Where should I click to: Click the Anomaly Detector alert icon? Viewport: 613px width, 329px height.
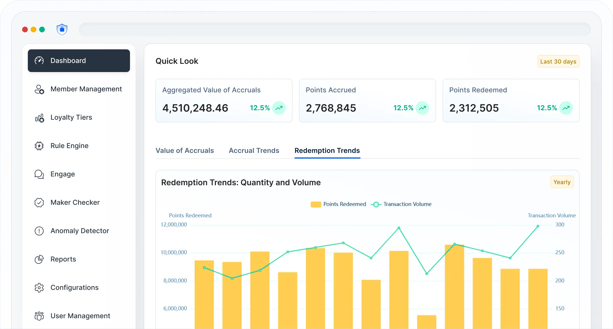[x=39, y=231]
